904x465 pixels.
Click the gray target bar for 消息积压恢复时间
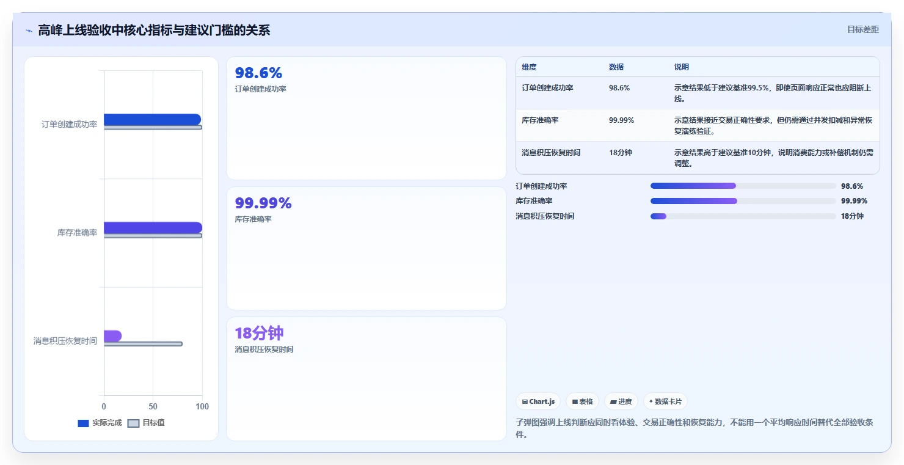tap(143, 344)
